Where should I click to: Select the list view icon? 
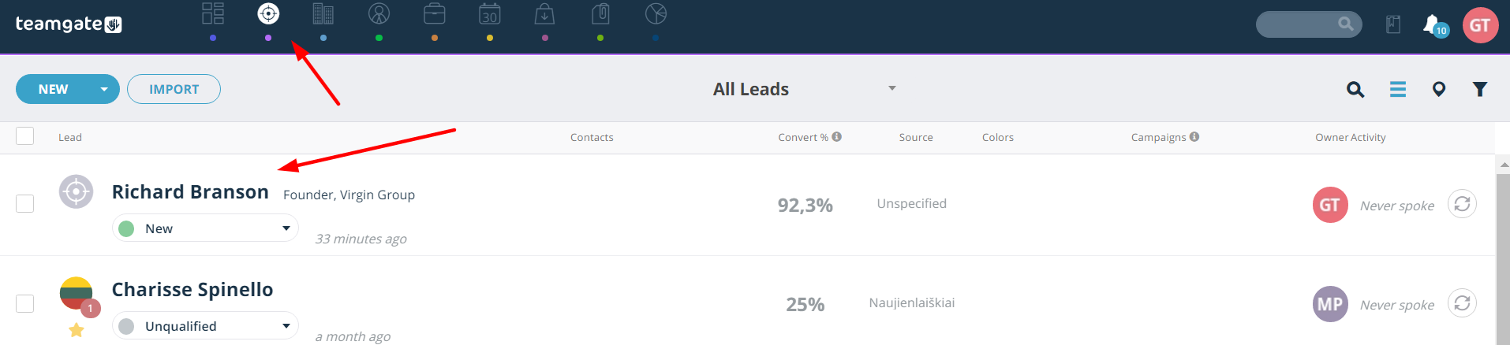pos(1398,89)
